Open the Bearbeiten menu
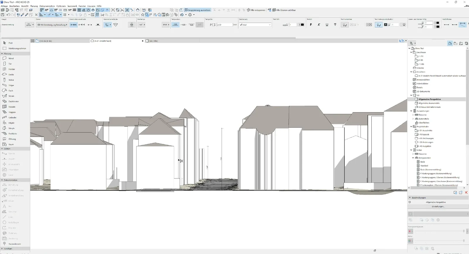Screen dimensions: 469x254 [x=14, y=6]
